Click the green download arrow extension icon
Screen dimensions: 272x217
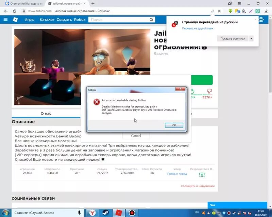[231, 11]
